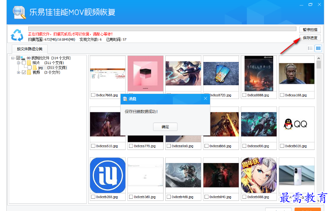Click the 消息 dialog title icon
This screenshot has height=211, width=331.
[x=125, y=99]
